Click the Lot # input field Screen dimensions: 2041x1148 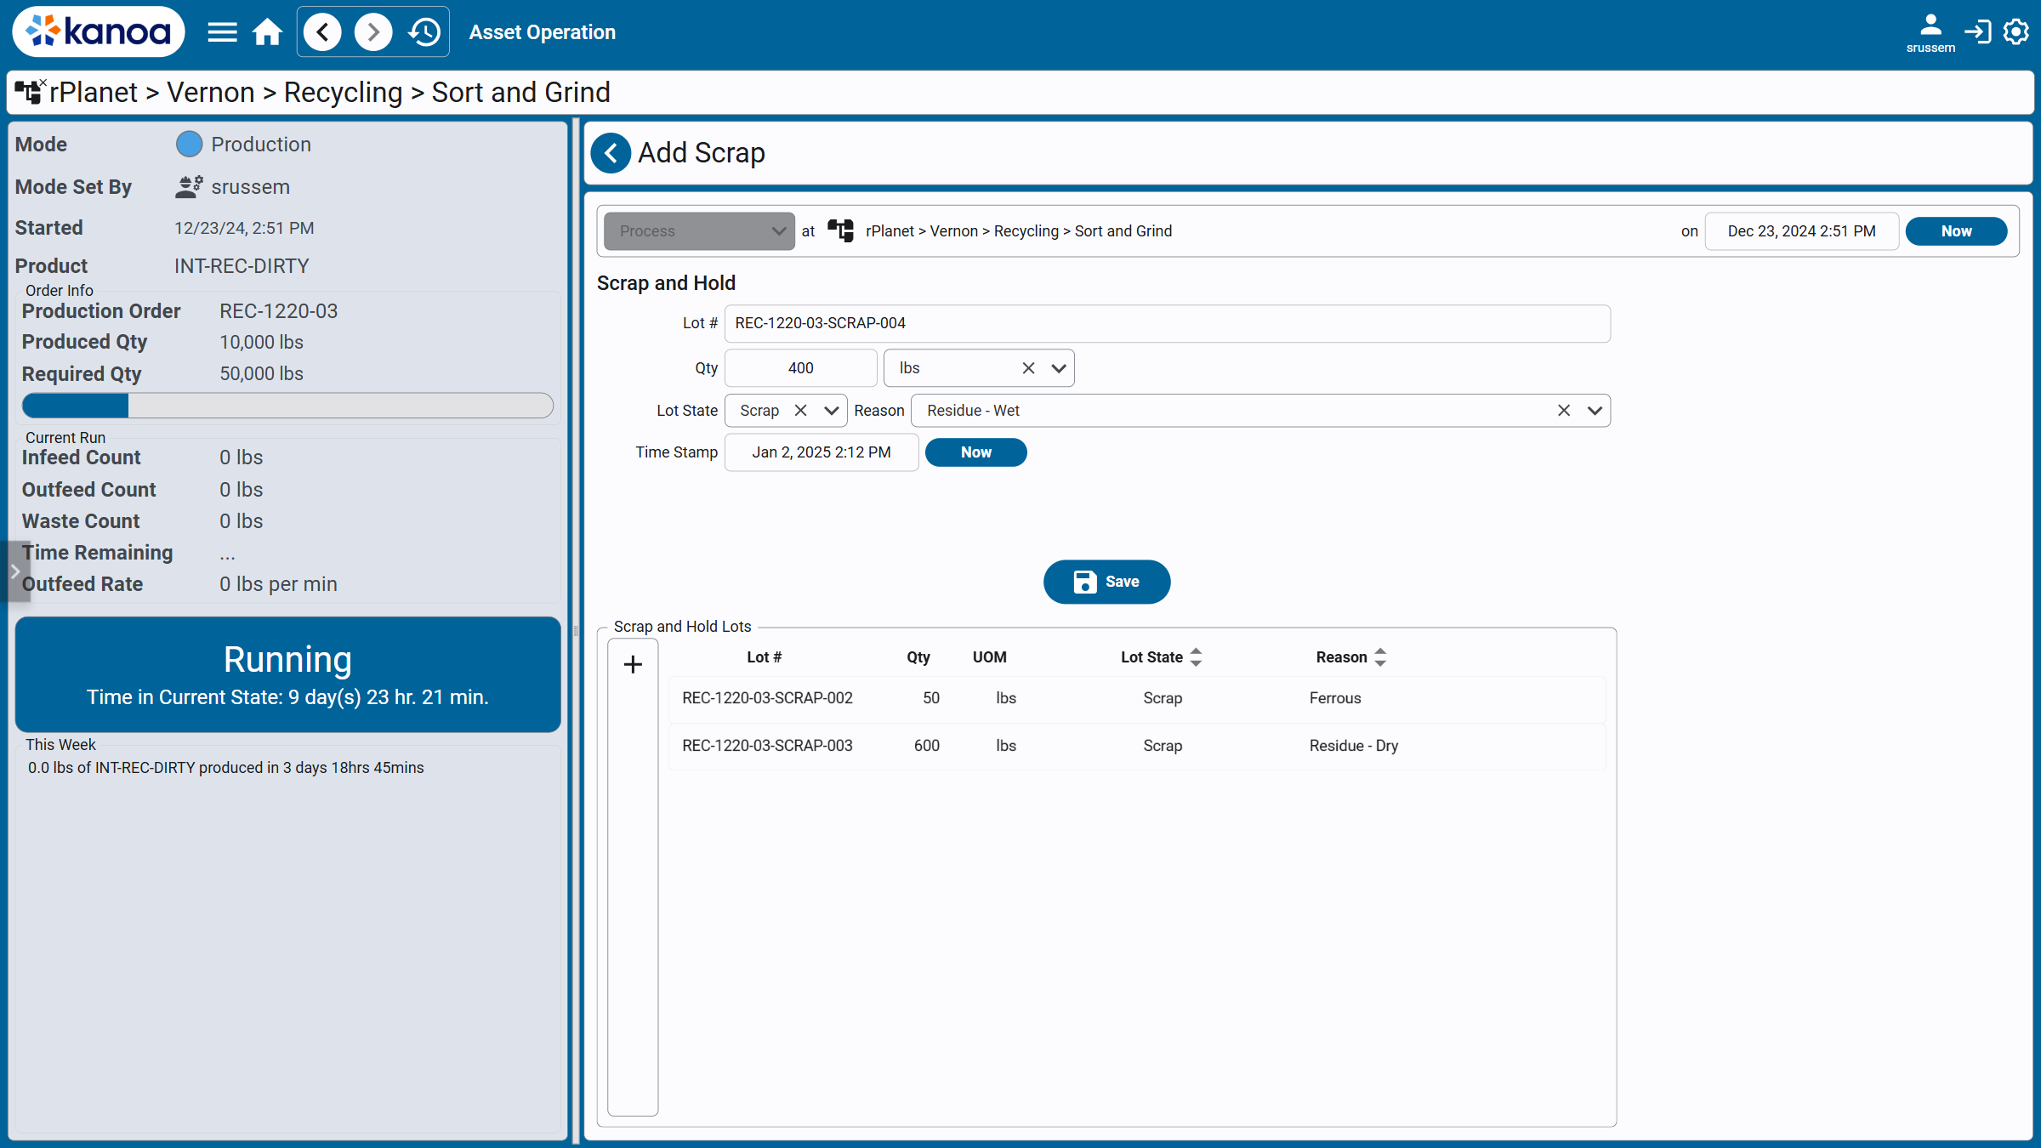1167,323
